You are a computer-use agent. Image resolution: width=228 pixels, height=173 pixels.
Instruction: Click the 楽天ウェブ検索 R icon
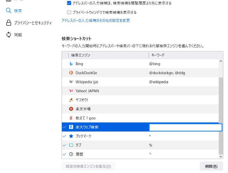pyautogui.click(x=71, y=127)
